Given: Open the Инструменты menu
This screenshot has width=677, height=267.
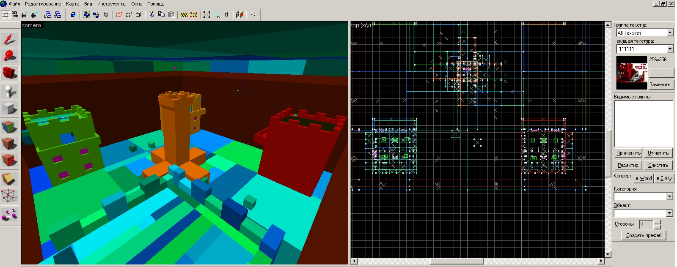Looking at the screenshot, I should (112, 4).
